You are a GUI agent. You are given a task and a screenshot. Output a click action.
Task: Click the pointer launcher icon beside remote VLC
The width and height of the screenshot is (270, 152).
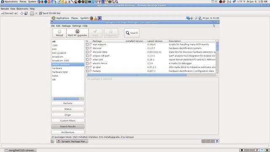pos(100,18)
